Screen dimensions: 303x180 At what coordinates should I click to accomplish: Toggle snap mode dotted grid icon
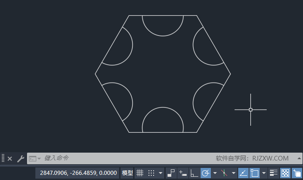click(151, 173)
